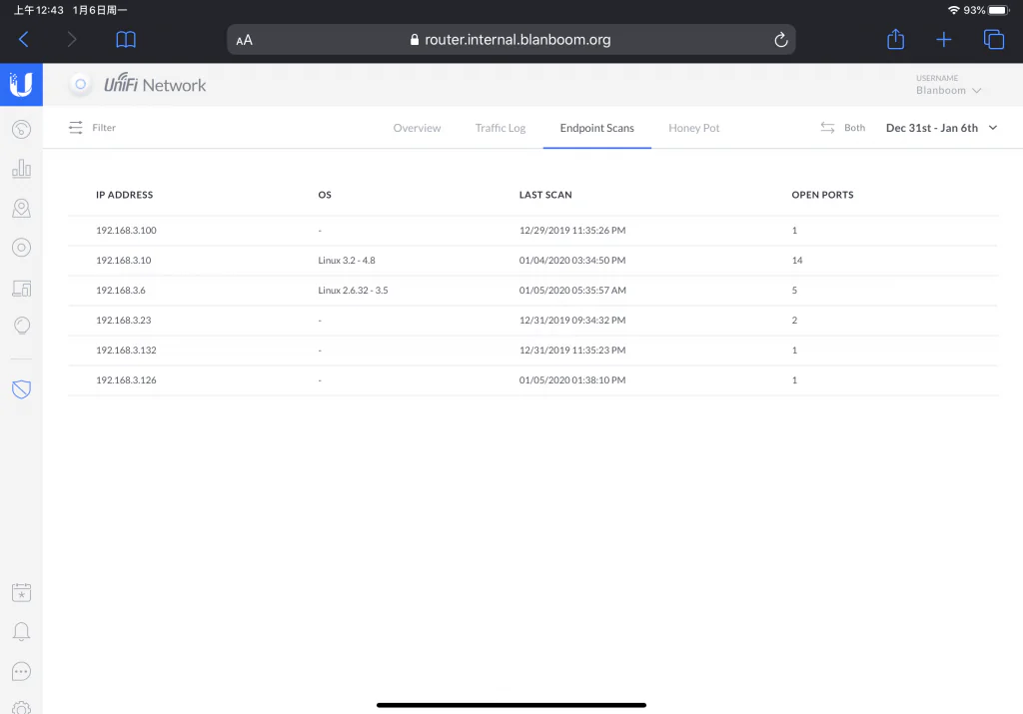Go back using Safari back arrow

click(24, 40)
